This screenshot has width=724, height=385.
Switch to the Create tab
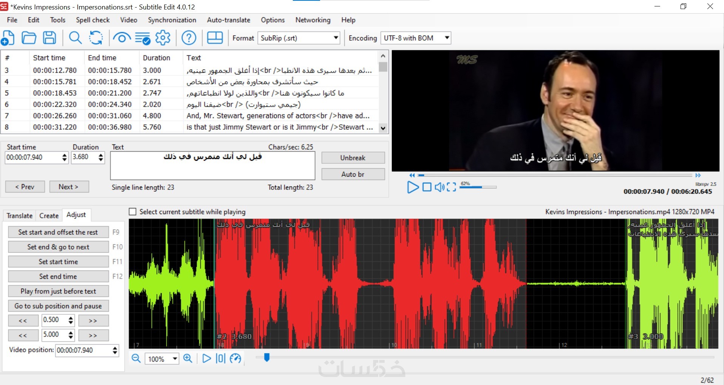pos(49,216)
